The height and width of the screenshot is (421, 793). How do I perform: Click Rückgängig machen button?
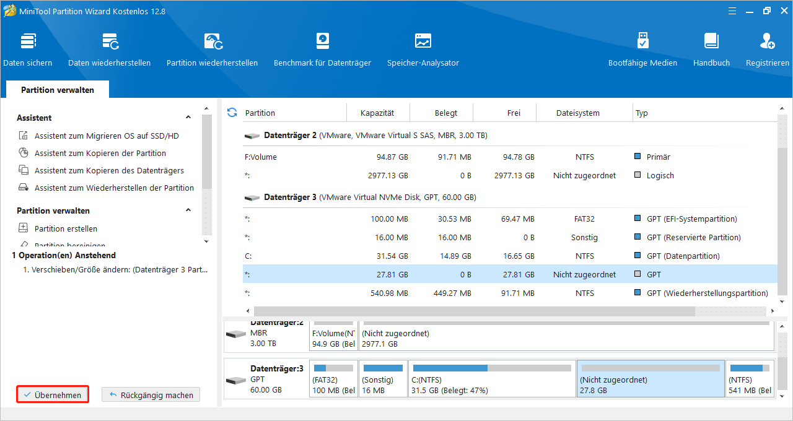[x=151, y=395]
